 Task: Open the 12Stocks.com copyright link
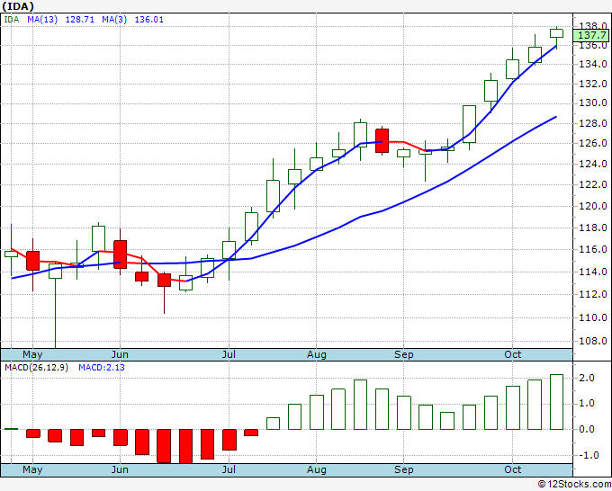tap(574, 485)
